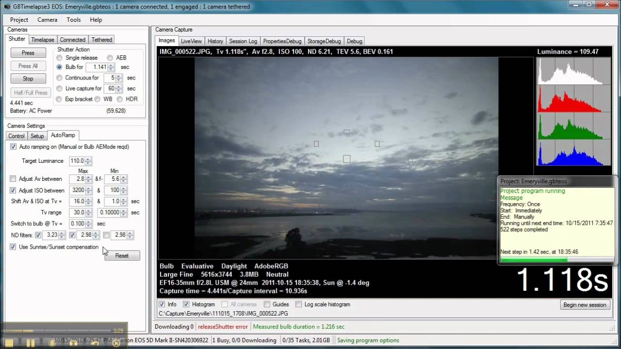Screen dimensions: 621x349
Task: Click the Min Av 5.6 spinner arrows
Action: click(124, 179)
